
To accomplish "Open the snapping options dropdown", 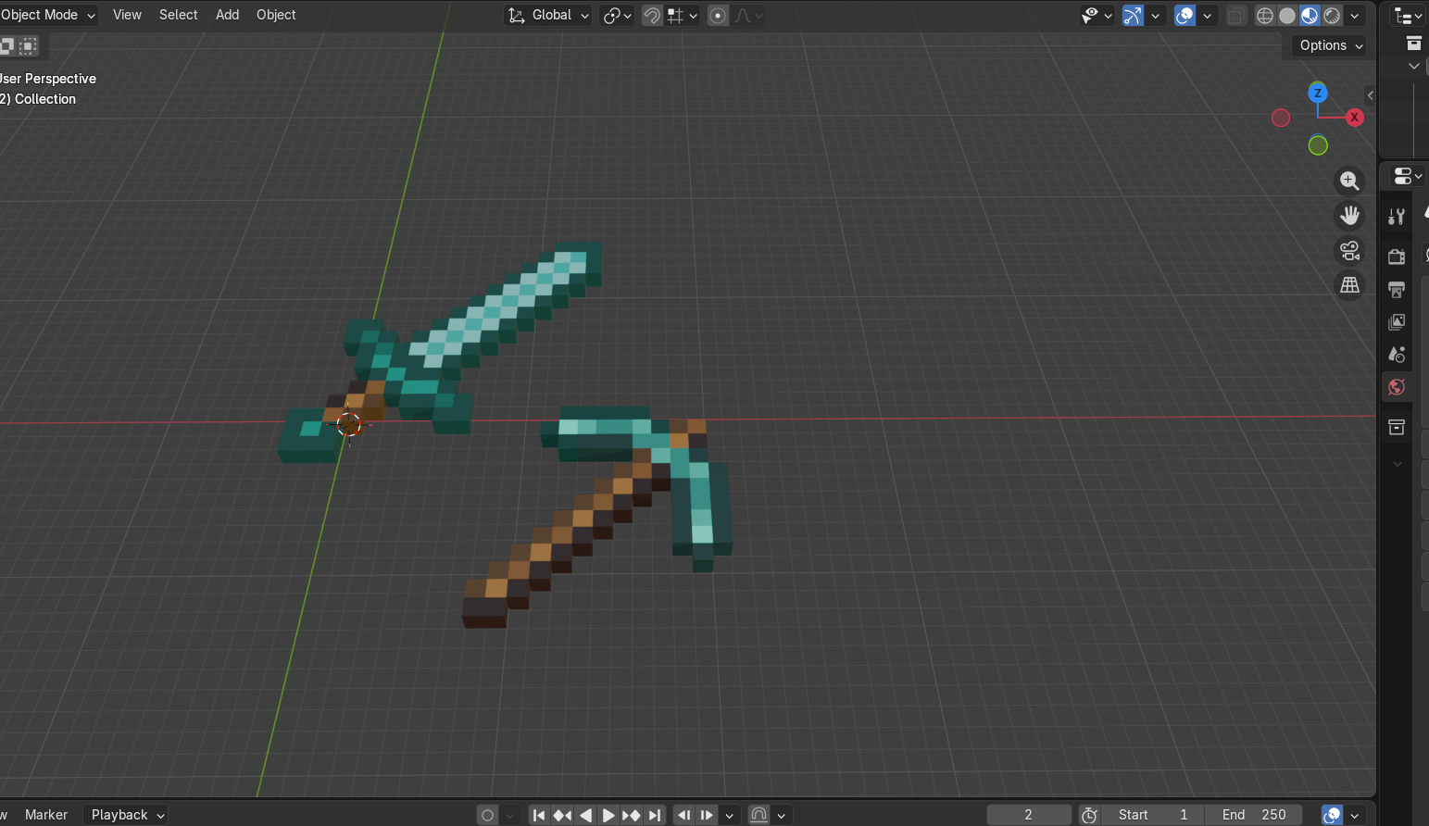I will (683, 15).
